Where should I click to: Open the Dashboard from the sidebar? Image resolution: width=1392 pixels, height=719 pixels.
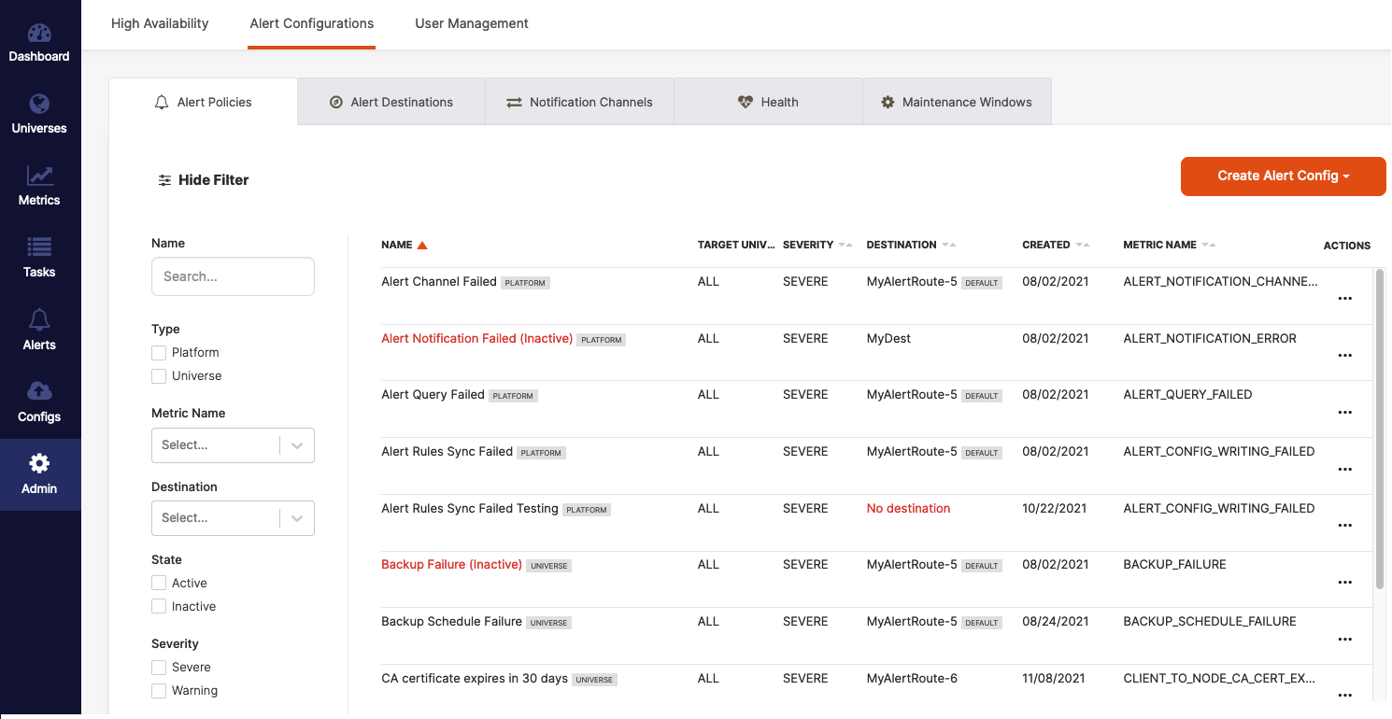pyautogui.click(x=39, y=42)
